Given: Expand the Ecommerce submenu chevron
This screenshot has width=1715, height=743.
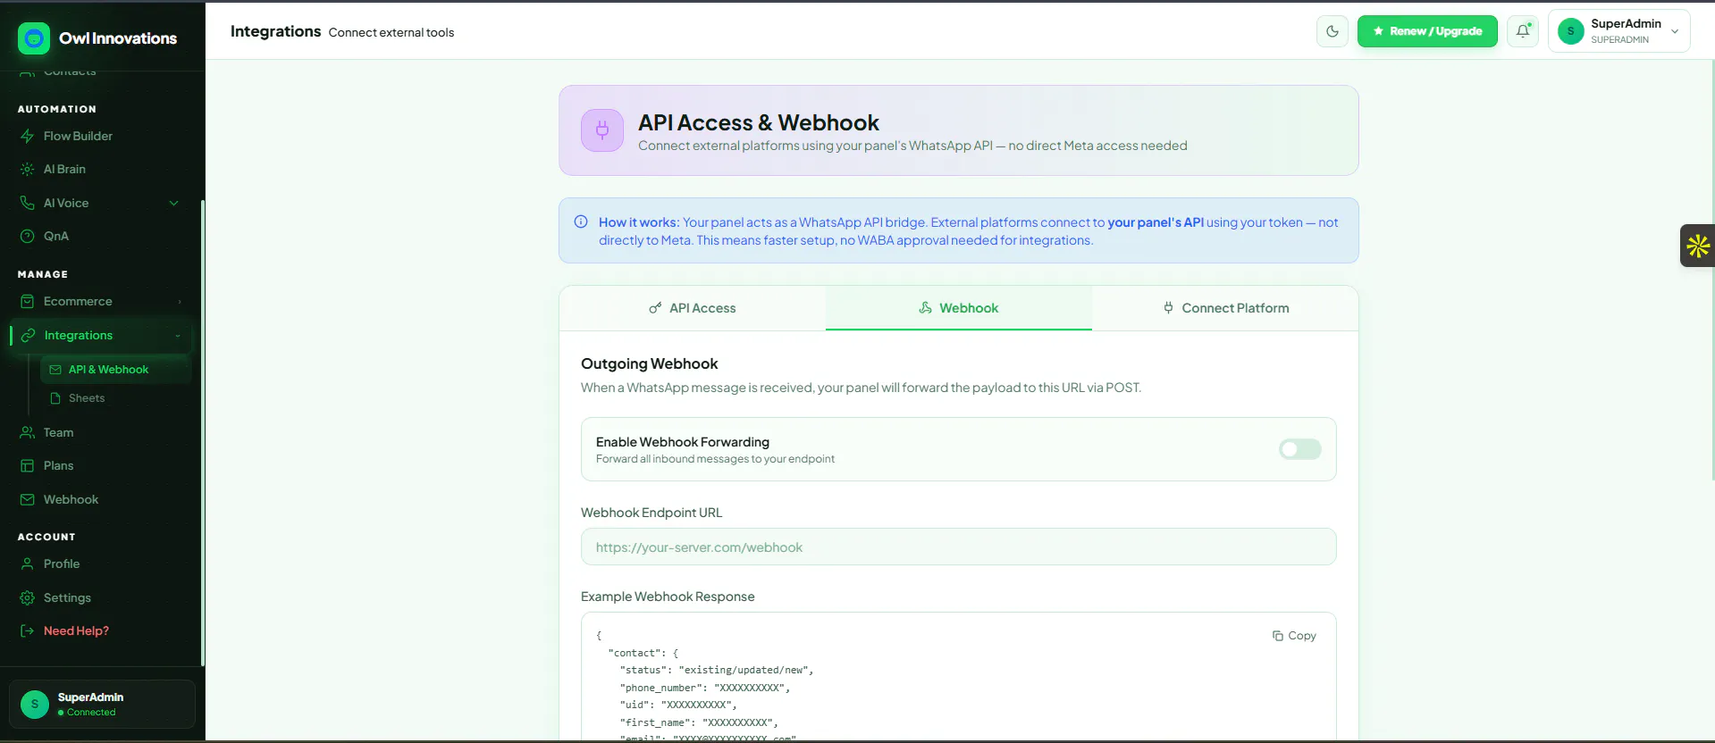Looking at the screenshot, I should pyautogui.click(x=180, y=302).
